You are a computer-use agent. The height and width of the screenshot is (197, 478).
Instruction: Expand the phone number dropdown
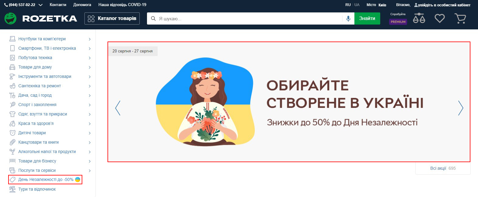pos(40,5)
